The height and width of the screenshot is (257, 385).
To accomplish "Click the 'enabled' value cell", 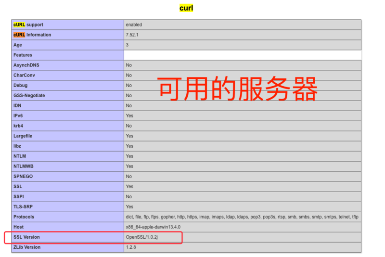I will [x=134, y=25].
